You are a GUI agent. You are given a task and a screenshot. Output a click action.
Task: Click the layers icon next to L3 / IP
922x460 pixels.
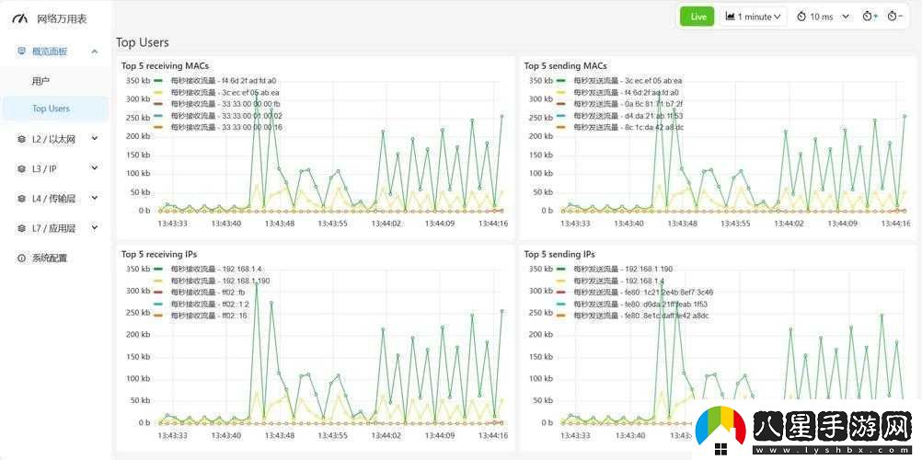22,168
